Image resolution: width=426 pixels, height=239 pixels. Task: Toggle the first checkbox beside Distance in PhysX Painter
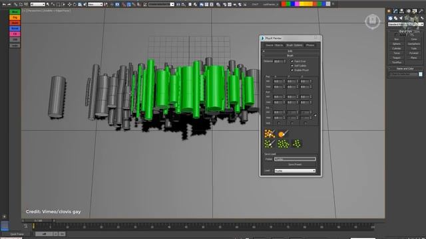click(292, 61)
